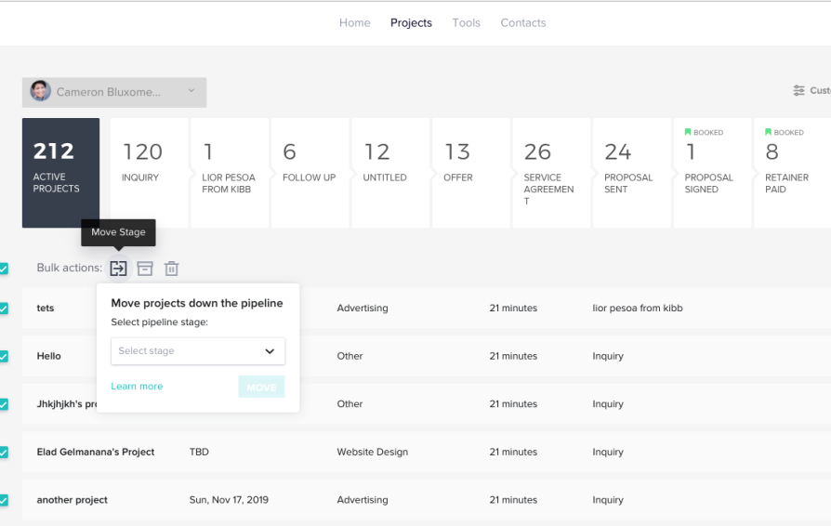The width and height of the screenshot is (831, 526).
Task: Click the green booked flag on Proposal Signed
Action: (688, 132)
